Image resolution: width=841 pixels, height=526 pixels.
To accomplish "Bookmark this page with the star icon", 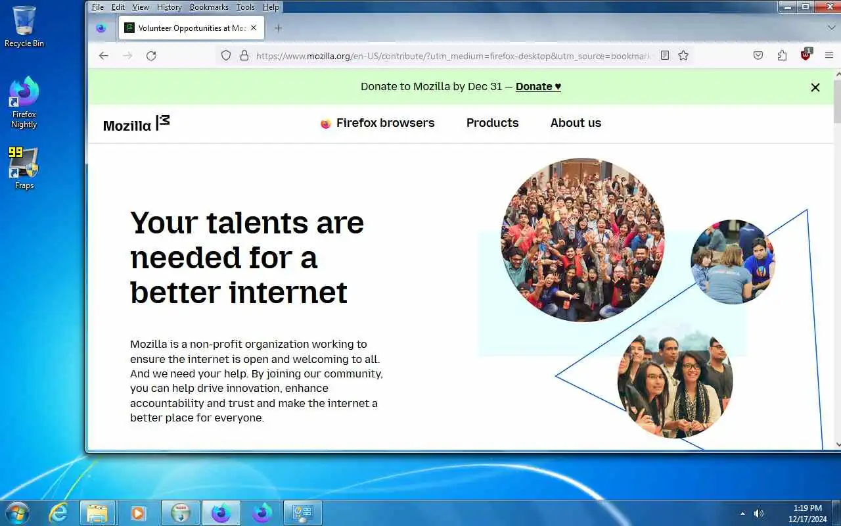I will 683,56.
